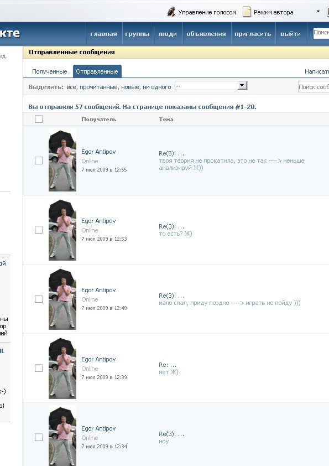Image resolution: width=329 pixels, height=466 pixels.
Task: Open message 'ноу'
Action: click(164, 442)
